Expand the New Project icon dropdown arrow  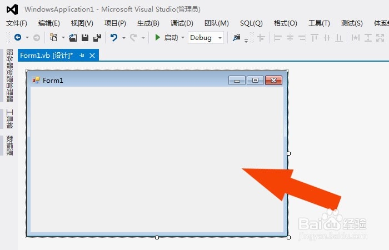click(x=63, y=38)
